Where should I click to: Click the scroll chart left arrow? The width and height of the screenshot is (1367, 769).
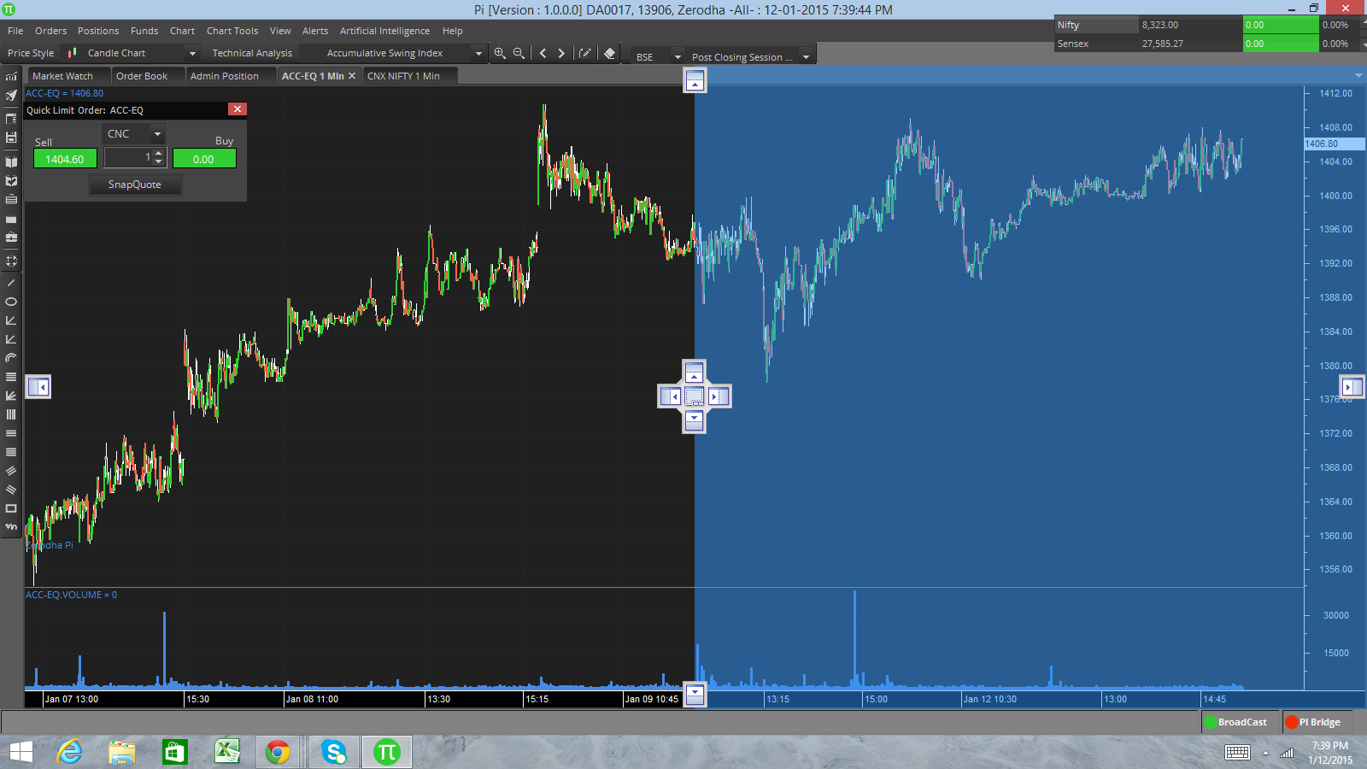tap(543, 53)
